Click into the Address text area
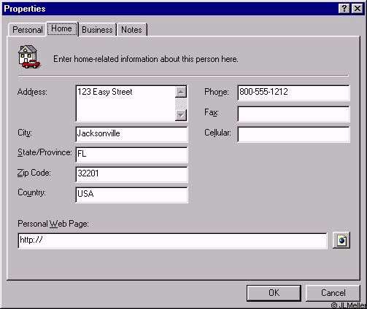Screen dimensions: 367x309 pos(125,103)
